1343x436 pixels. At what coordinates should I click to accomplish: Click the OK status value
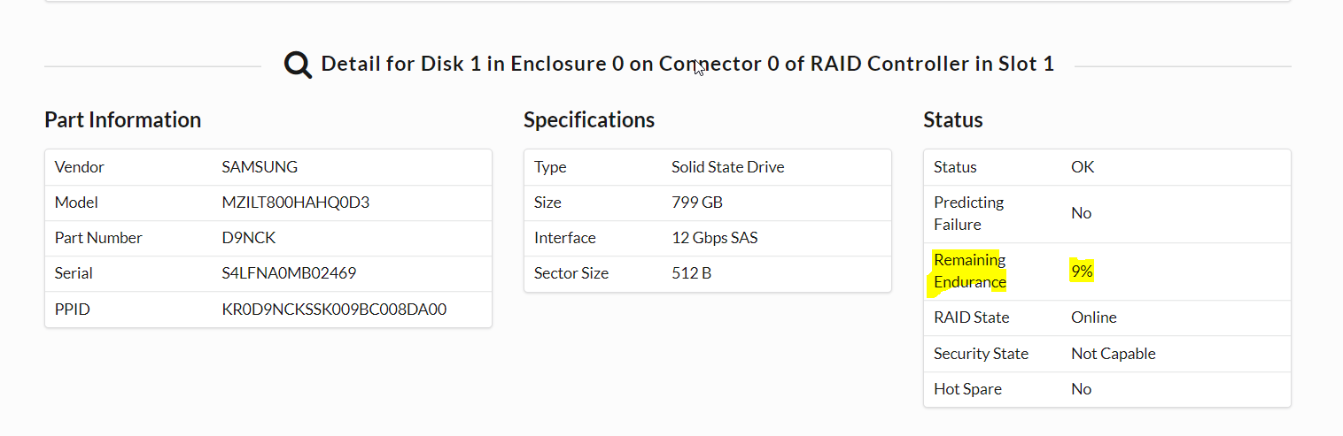1083,167
